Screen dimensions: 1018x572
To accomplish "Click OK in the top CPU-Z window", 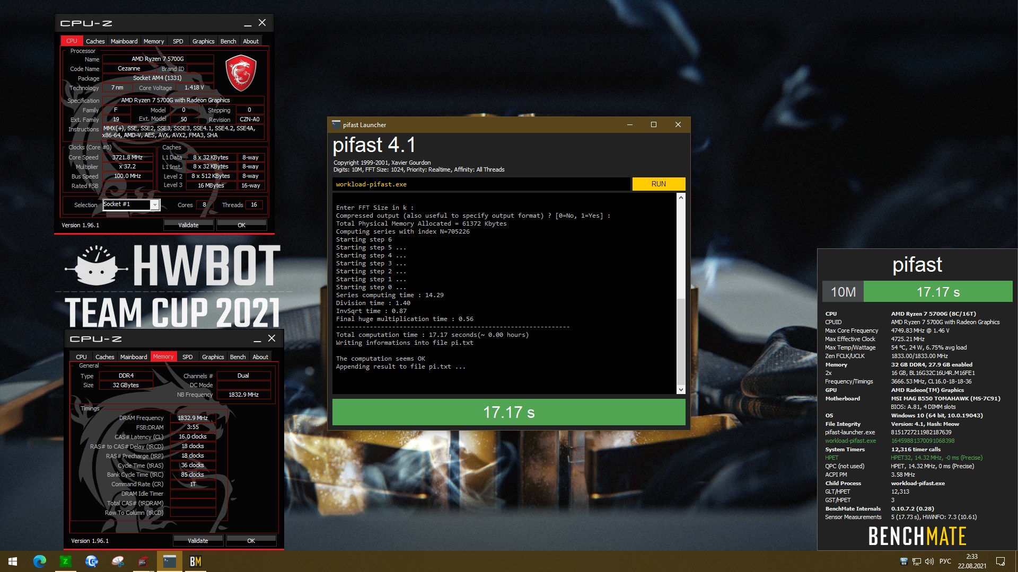I will (241, 225).
